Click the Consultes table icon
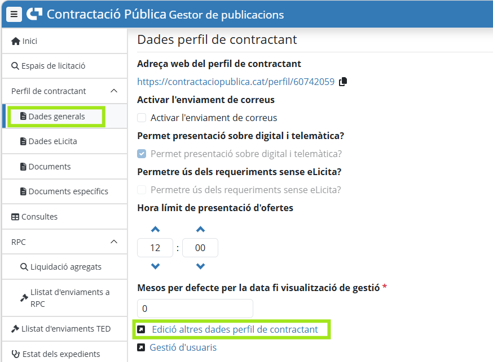The width and height of the screenshot is (493, 362). (15, 217)
